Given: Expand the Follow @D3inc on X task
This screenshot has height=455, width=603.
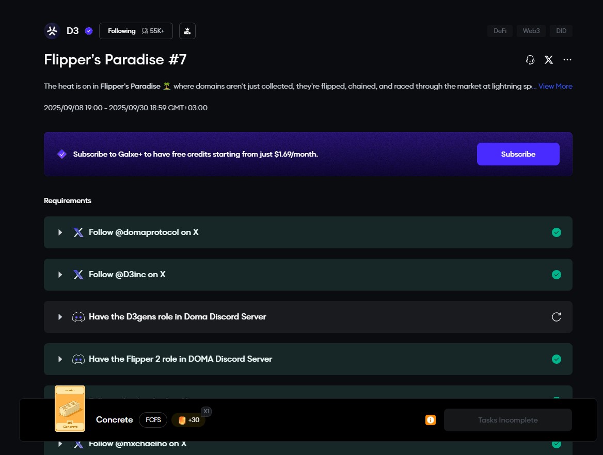Looking at the screenshot, I should pyautogui.click(x=60, y=275).
